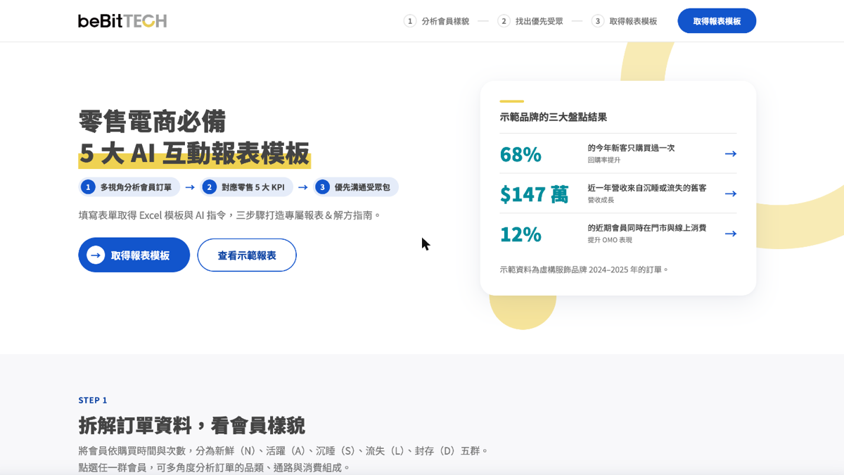Image resolution: width=844 pixels, height=475 pixels.
Task: Select pill 對應零售 5 大 KPI
Action: pyautogui.click(x=246, y=186)
